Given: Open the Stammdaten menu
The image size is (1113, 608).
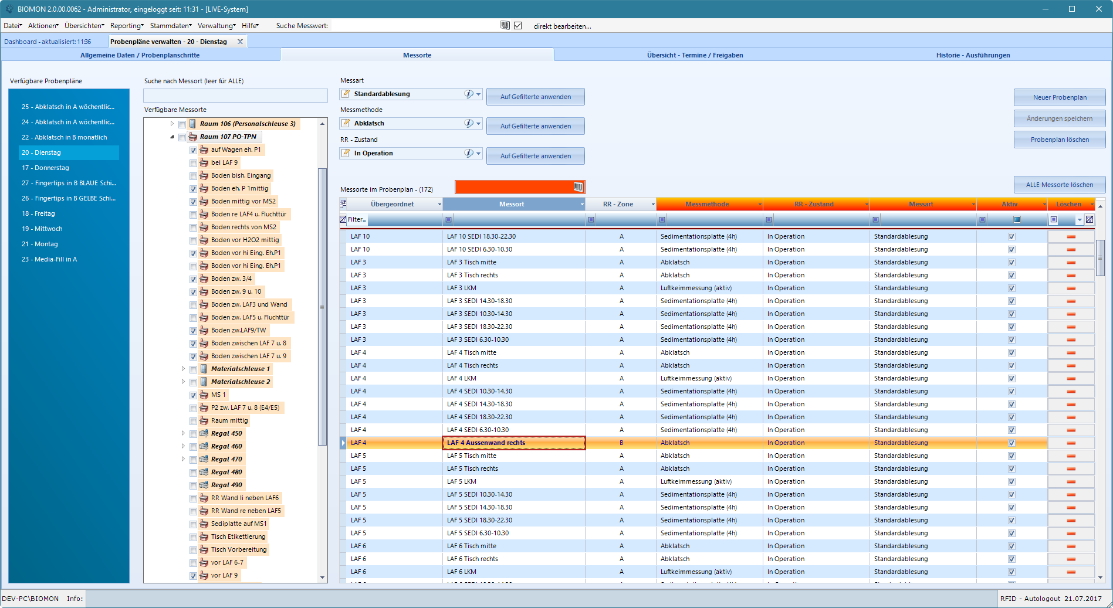Looking at the screenshot, I should tap(171, 26).
